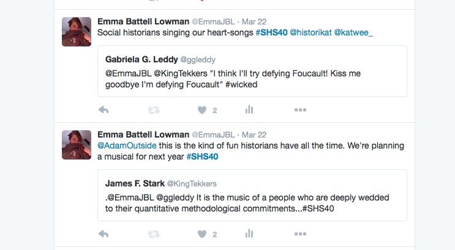
Task: Reply to the heart-songs tweet
Action: click(x=103, y=110)
